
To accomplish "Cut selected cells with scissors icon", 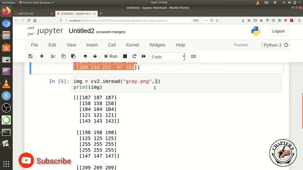I will tap(53, 56).
